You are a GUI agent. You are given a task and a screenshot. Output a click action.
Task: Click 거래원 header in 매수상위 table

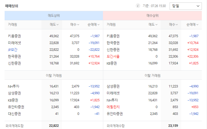(111, 24)
